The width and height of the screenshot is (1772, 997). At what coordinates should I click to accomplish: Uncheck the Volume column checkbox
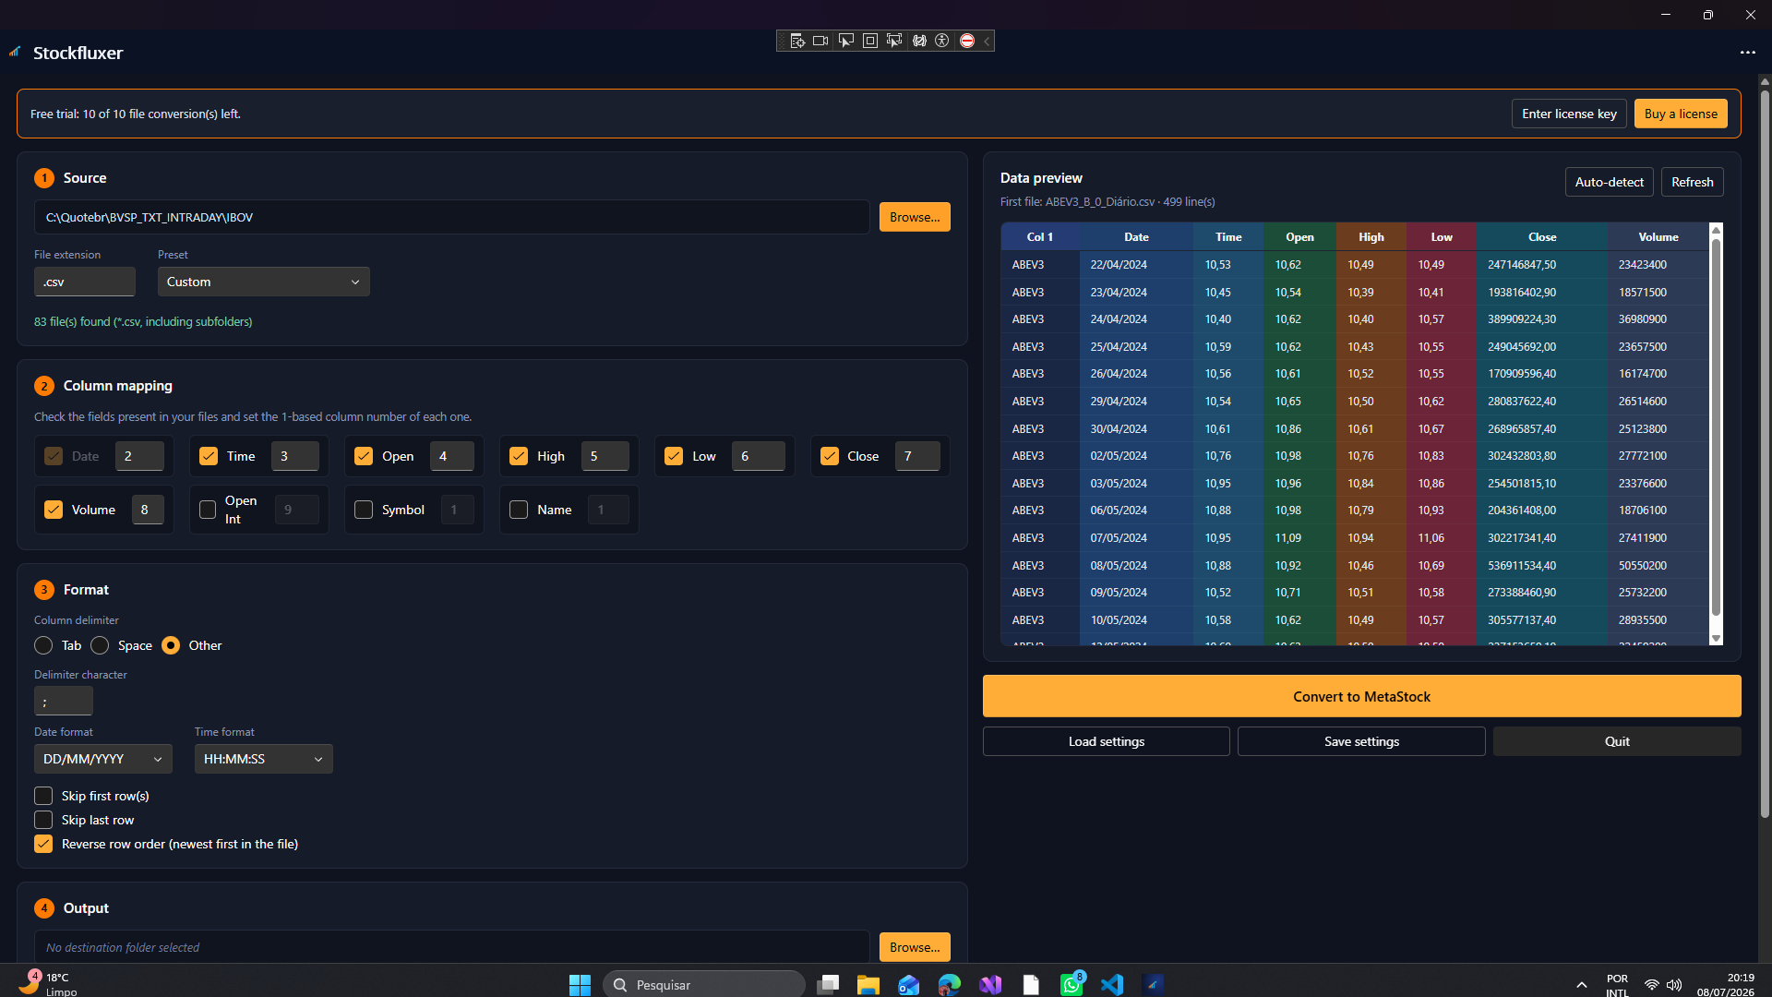[x=54, y=510]
